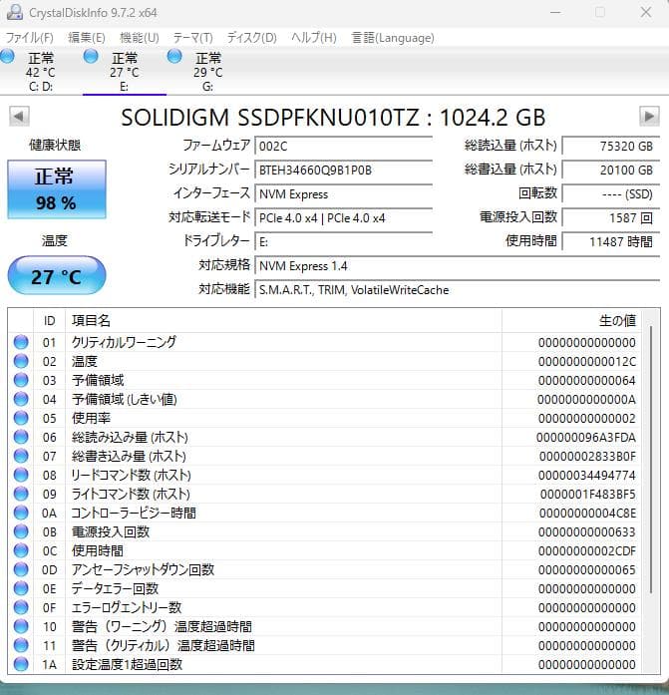This screenshot has height=695, width=669.
Task: Click status orb of ID 11 クリティカル温度超過時間
Action: (21, 645)
